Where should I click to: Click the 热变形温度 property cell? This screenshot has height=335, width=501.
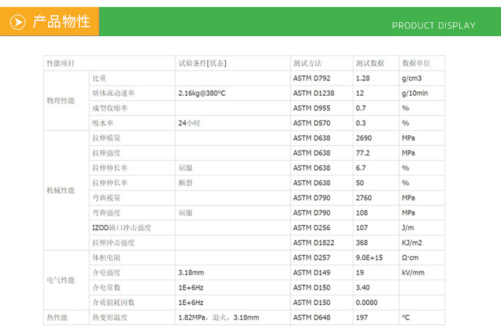point(132,317)
